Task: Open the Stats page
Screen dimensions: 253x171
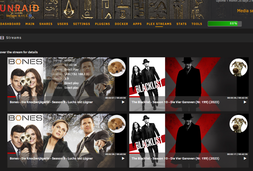Action: pos(181,24)
